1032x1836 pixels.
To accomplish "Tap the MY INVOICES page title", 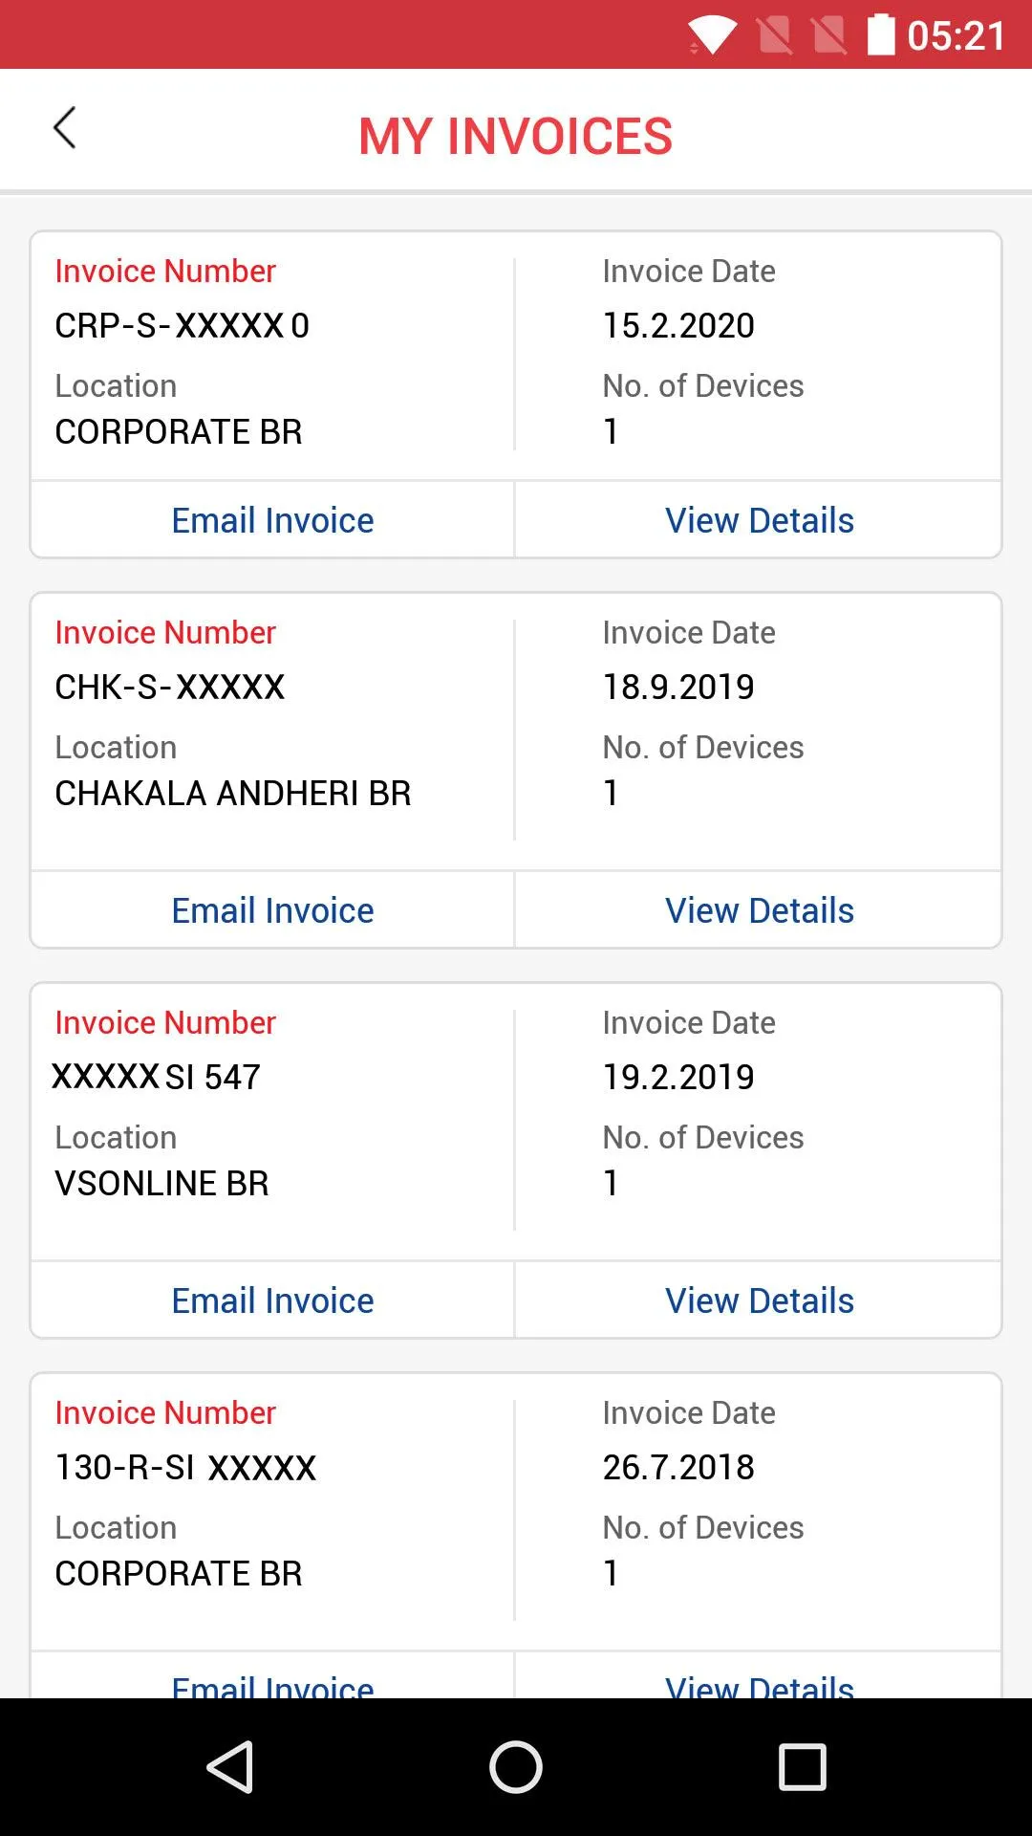I will [515, 136].
